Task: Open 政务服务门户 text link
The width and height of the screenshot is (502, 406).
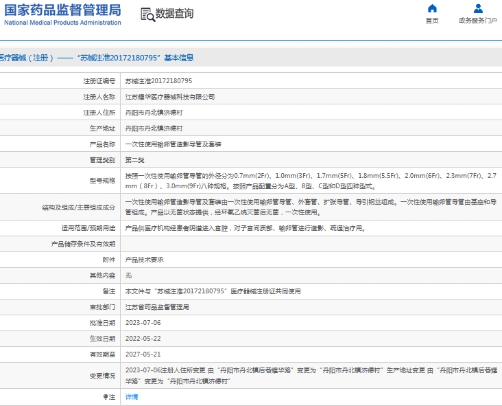Action: pyautogui.click(x=478, y=21)
